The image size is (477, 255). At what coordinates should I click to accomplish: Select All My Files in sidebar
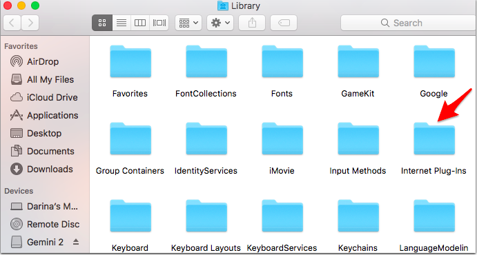pos(42,79)
